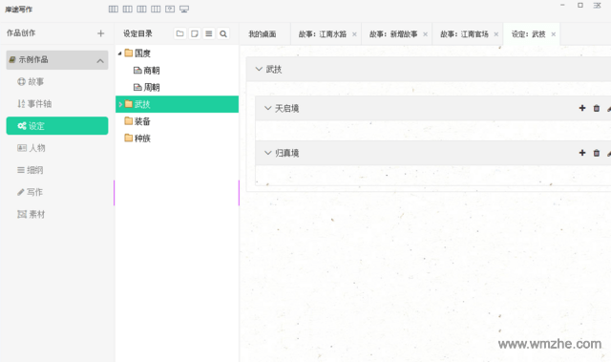Click the 天启境 section title
611x362 pixels.
(x=287, y=108)
